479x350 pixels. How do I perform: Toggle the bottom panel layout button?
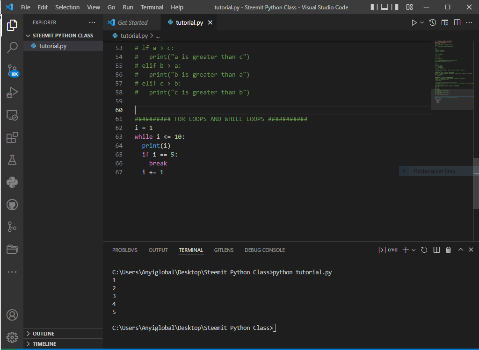pyautogui.click(x=385, y=7)
